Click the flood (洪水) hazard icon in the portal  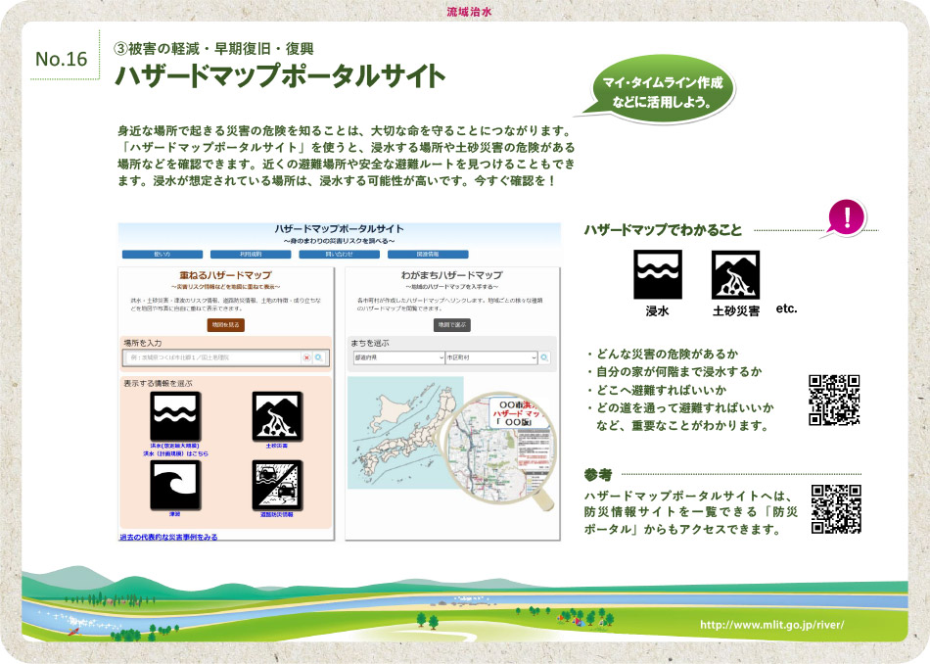[175, 416]
